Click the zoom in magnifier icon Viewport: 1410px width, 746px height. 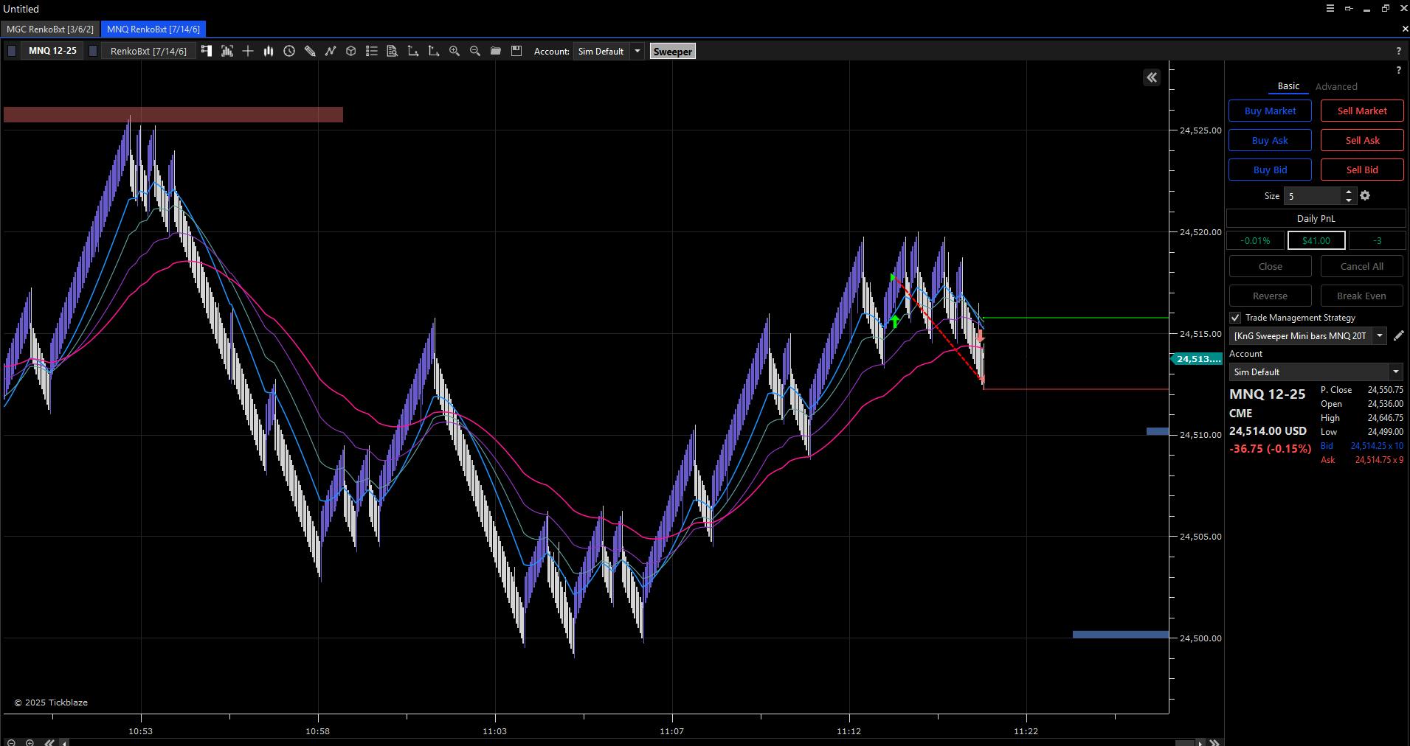pyautogui.click(x=455, y=51)
